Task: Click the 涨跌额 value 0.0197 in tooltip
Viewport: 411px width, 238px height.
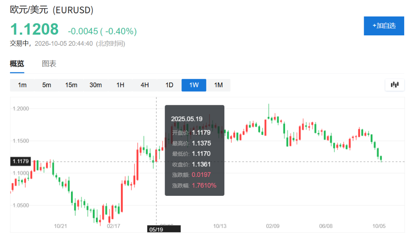Action: (x=201, y=175)
